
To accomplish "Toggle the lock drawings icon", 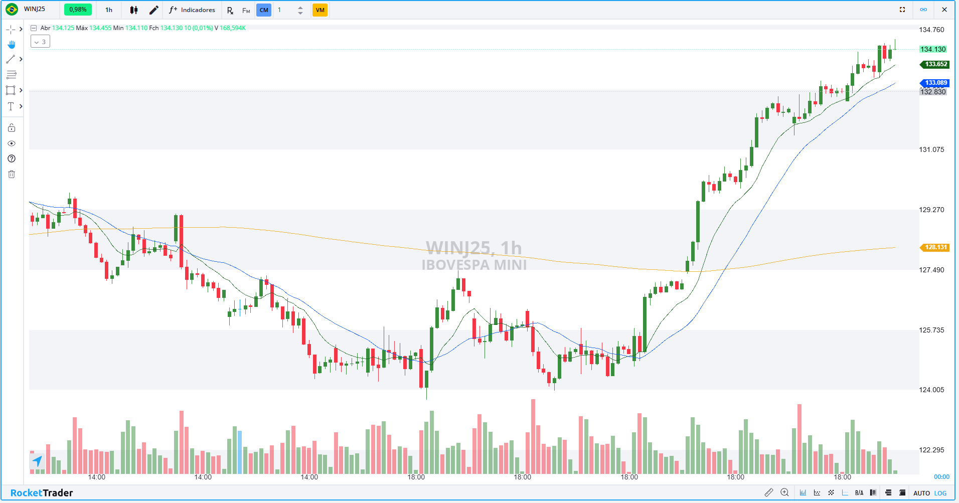I will point(12,128).
